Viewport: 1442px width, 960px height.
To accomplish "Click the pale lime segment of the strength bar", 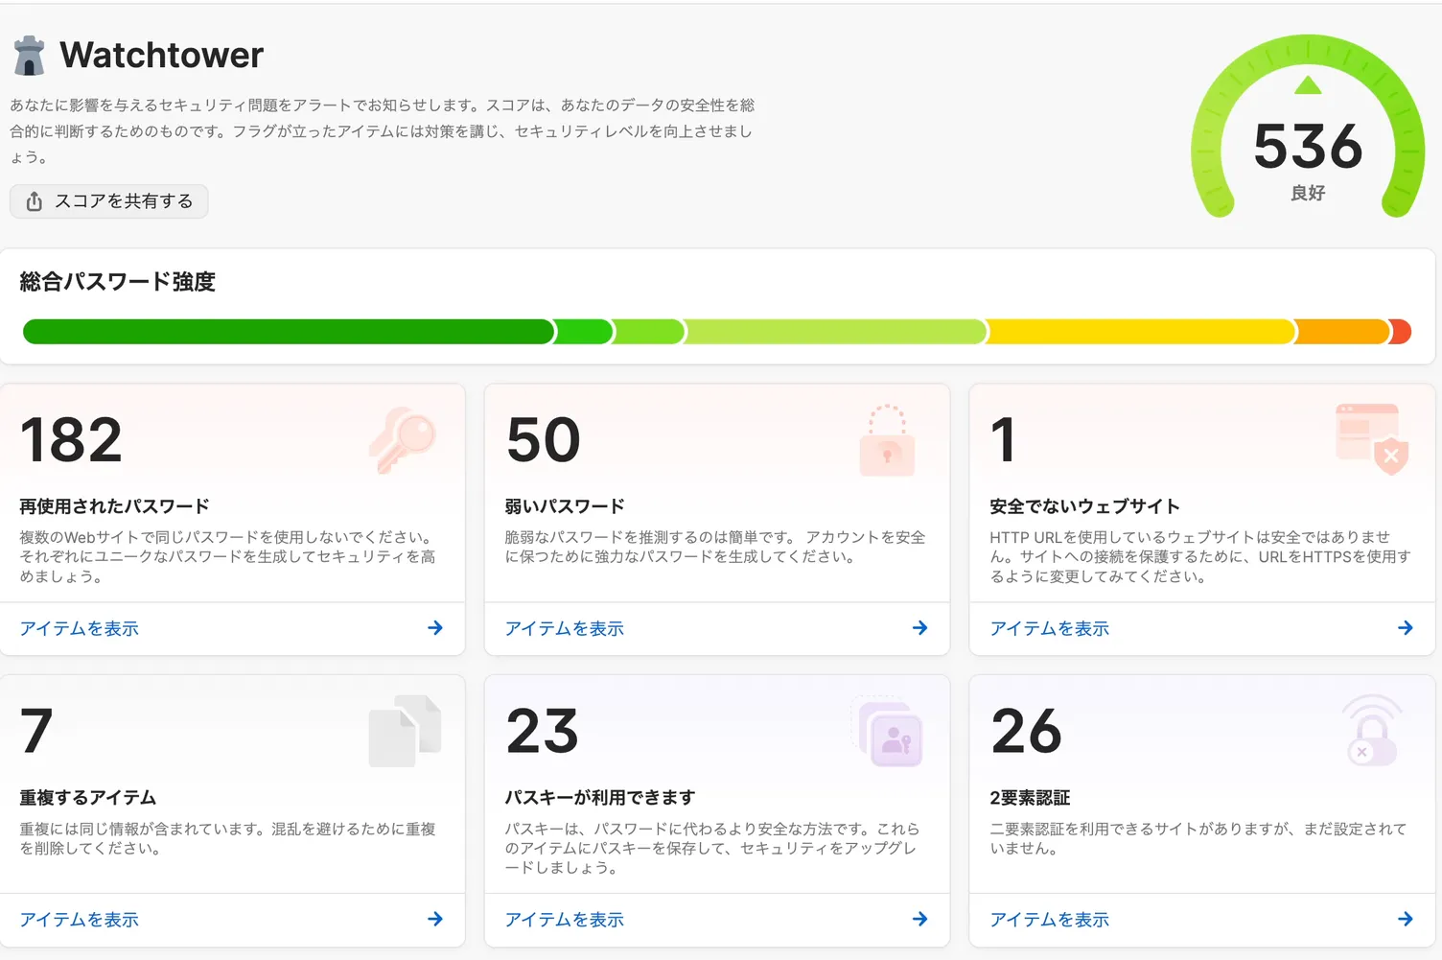I will point(836,332).
